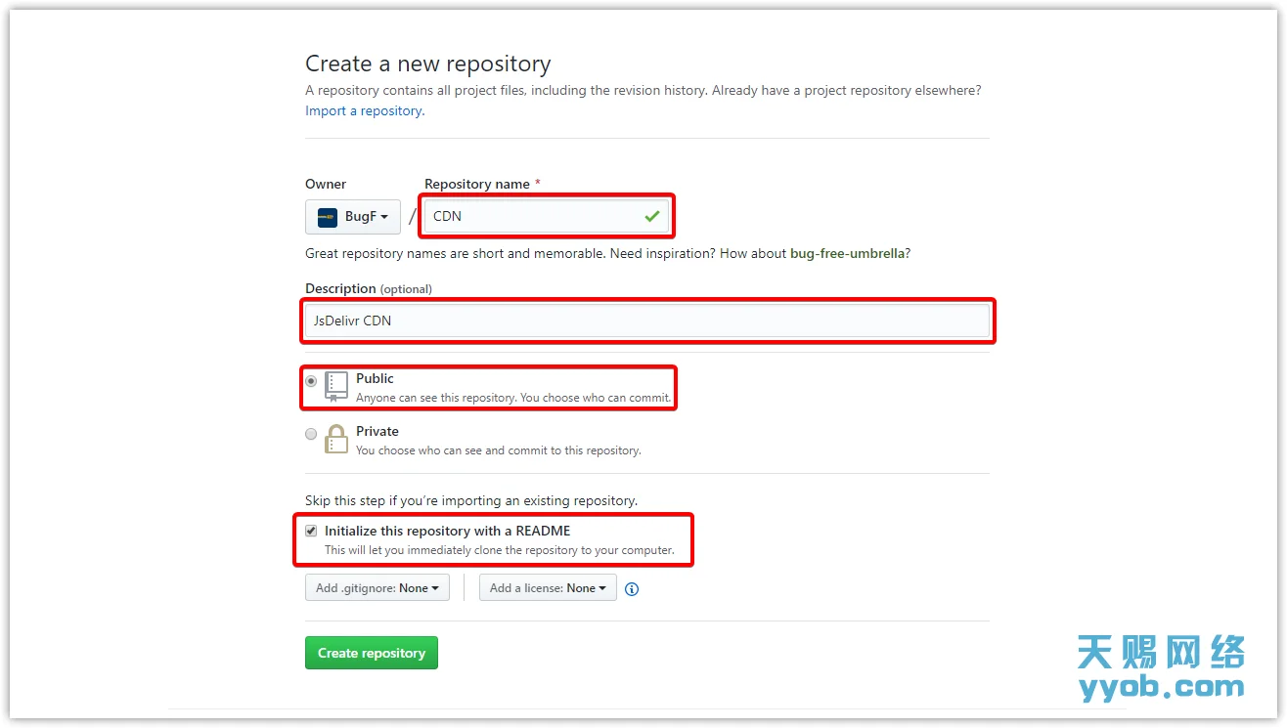Open the BugF owner dropdown
The height and width of the screenshot is (728, 1287).
[352, 216]
